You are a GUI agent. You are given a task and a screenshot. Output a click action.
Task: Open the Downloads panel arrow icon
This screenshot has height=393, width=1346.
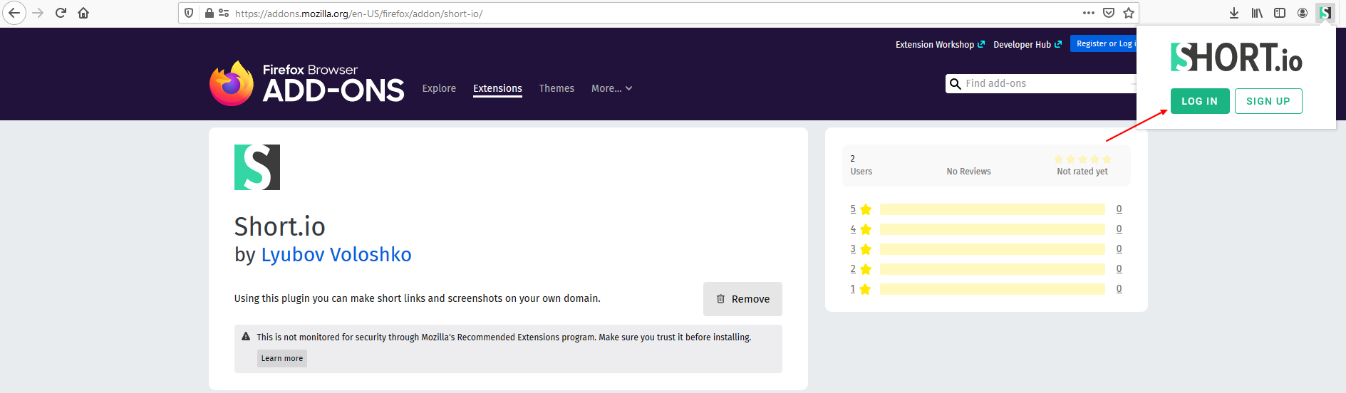point(1234,13)
